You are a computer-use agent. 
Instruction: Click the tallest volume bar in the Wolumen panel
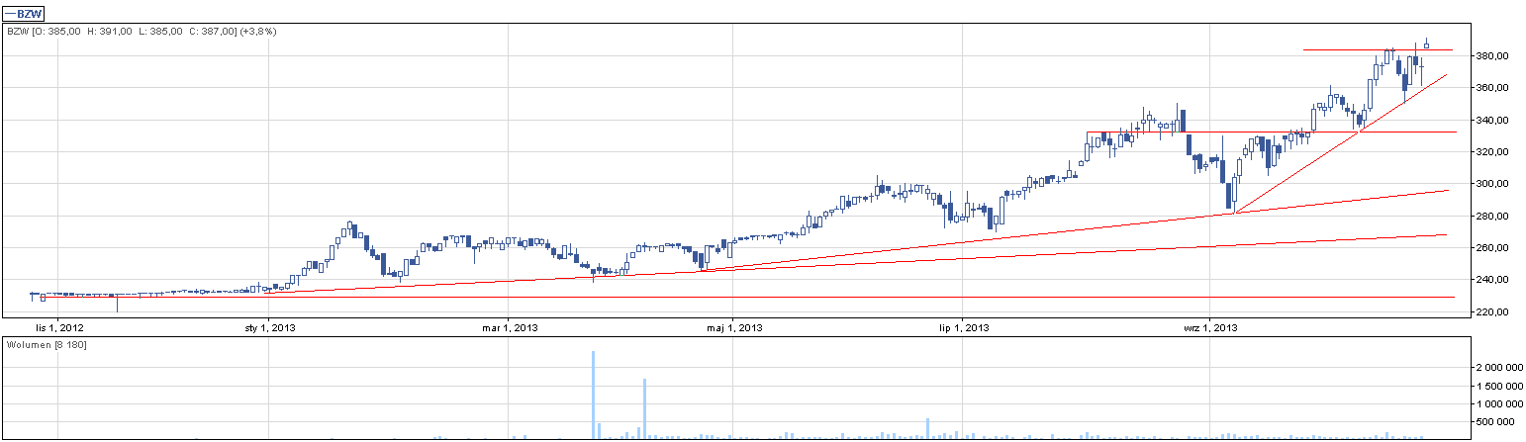click(593, 395)
